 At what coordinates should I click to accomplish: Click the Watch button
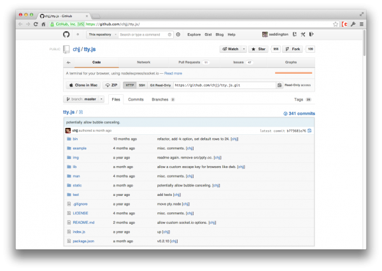click(230, 49)
